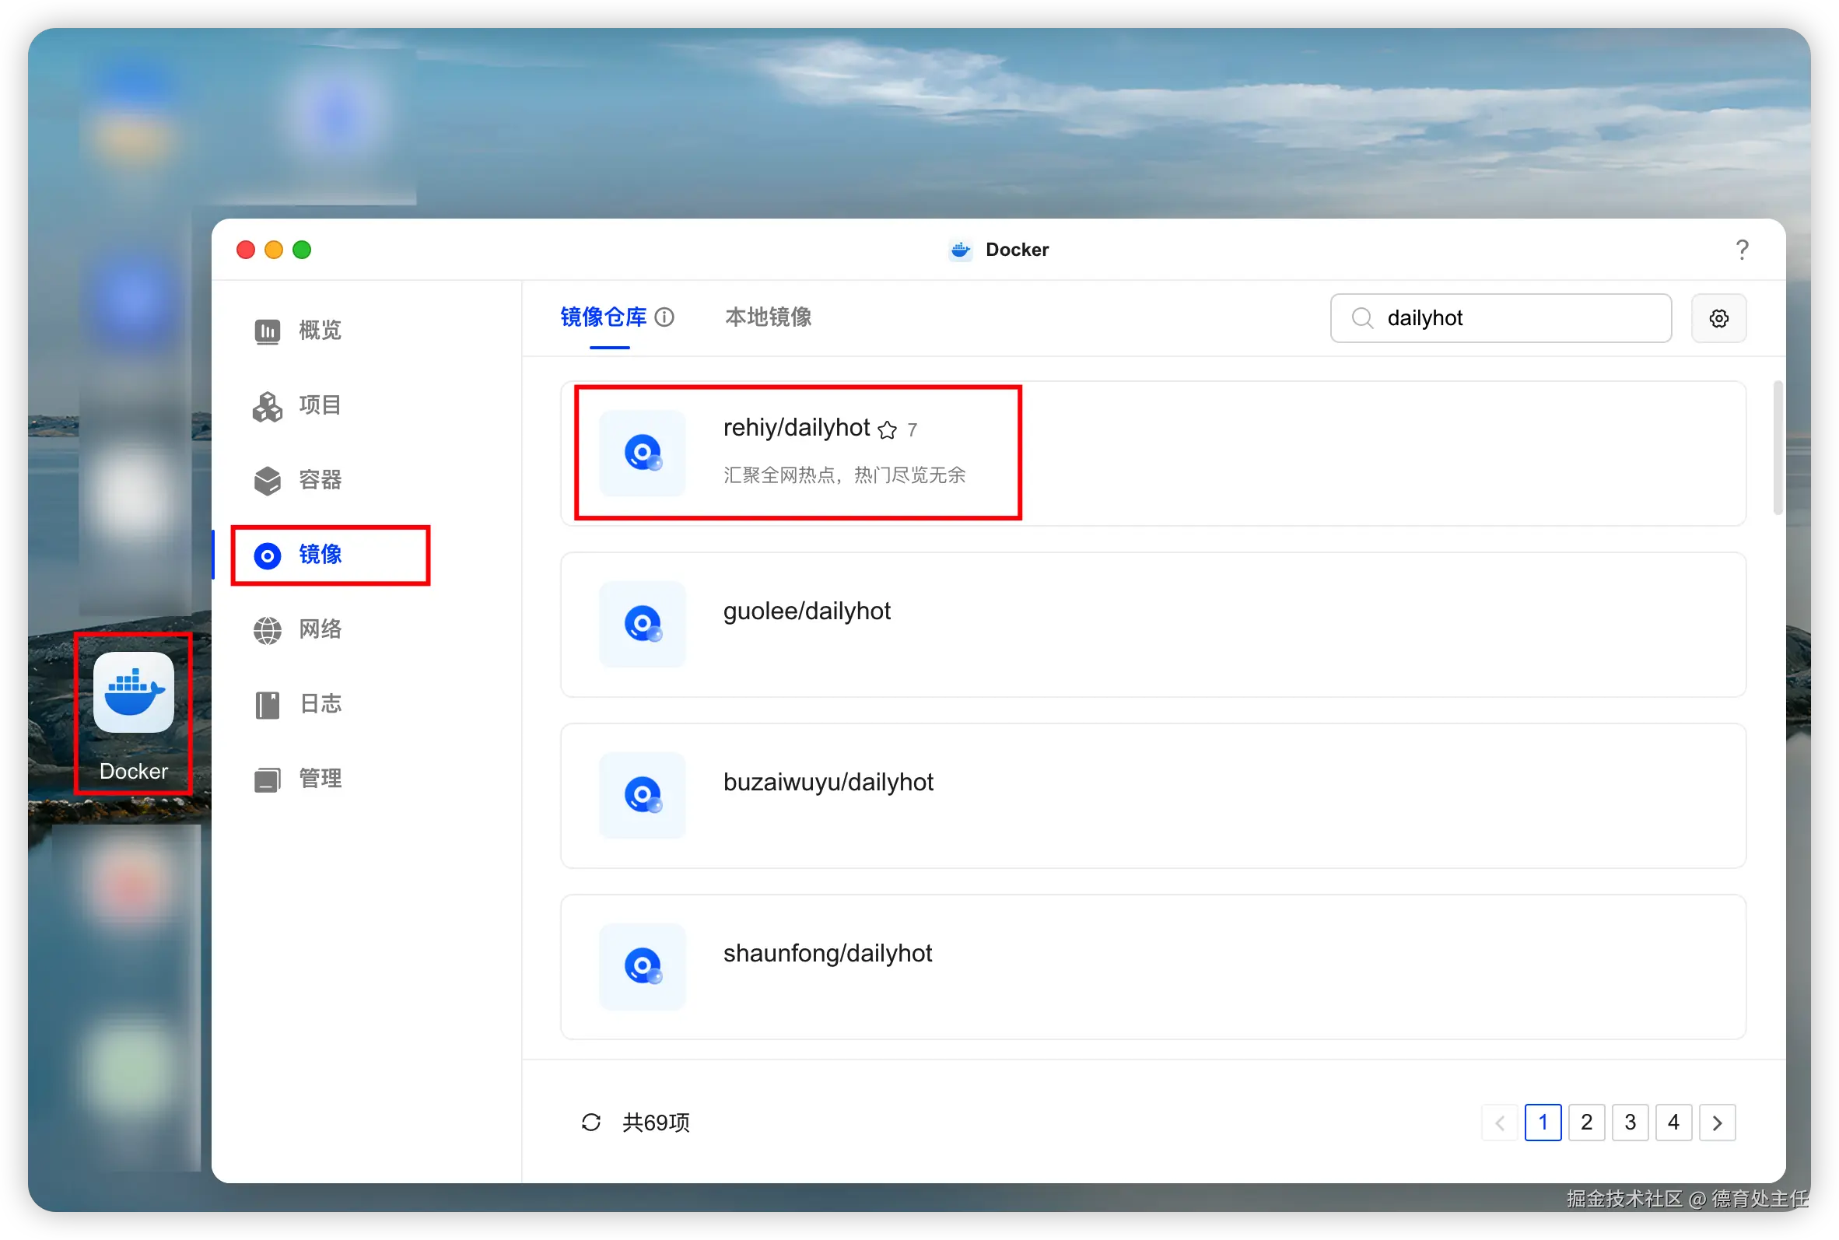Open the 网络 network section
Screen dimensions: 1839x1240
(x=297, y=629)
